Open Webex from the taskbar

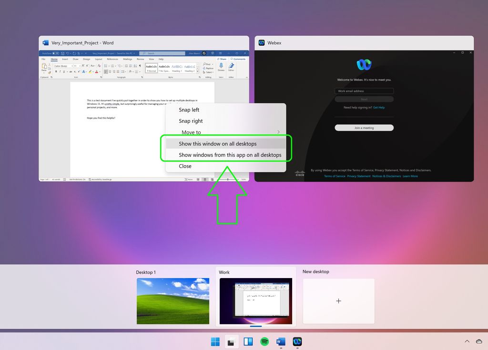pyautogui.click(x=298, y=341)
